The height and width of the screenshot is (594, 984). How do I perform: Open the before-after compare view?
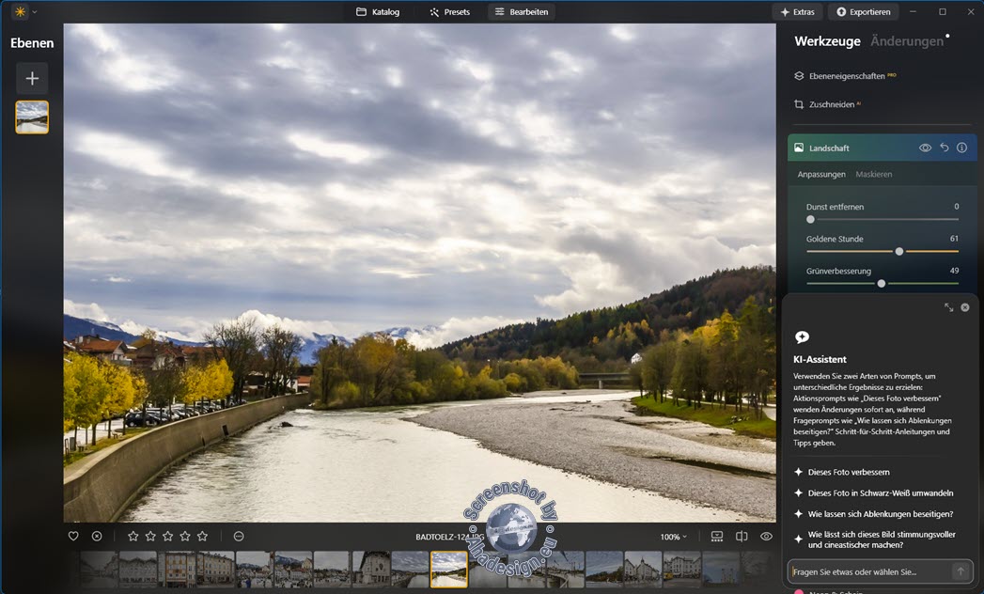click(x=742, y=535)
